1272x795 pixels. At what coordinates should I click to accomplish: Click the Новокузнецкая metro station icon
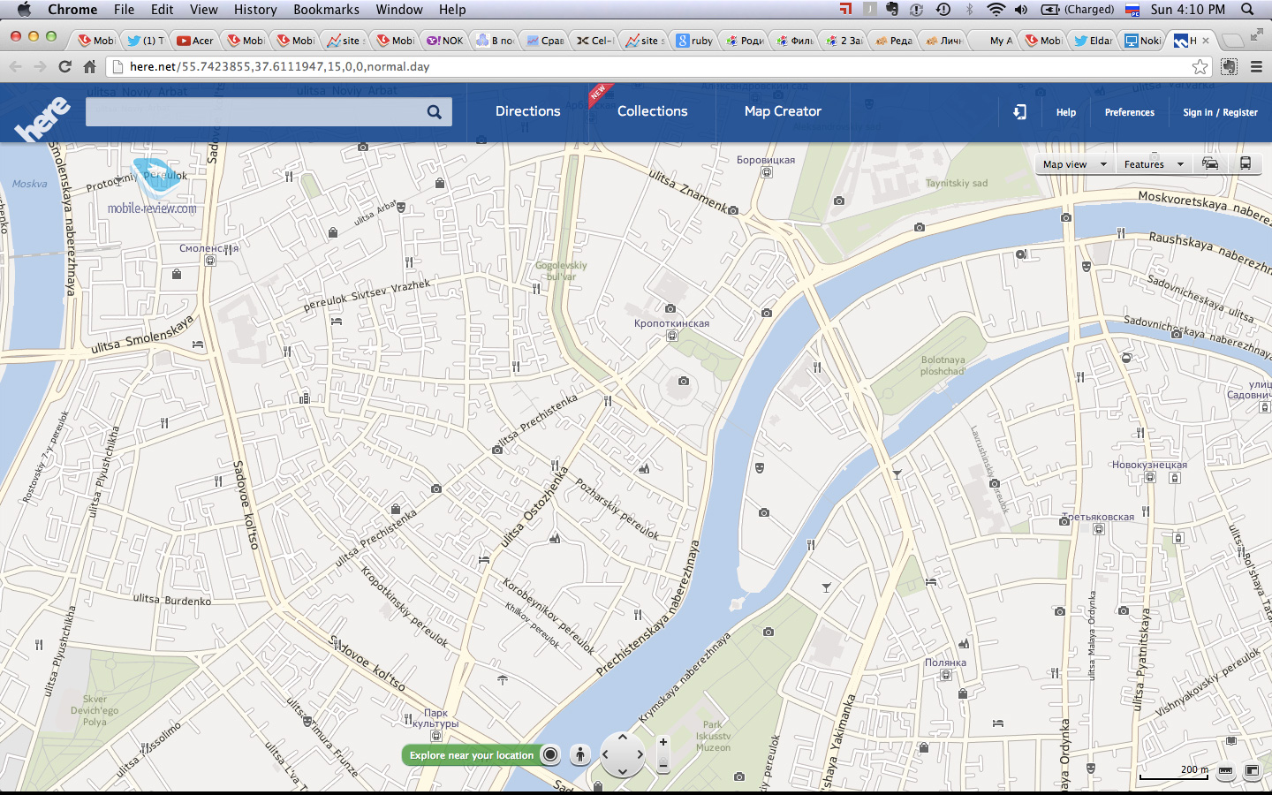pos(1150,477)
